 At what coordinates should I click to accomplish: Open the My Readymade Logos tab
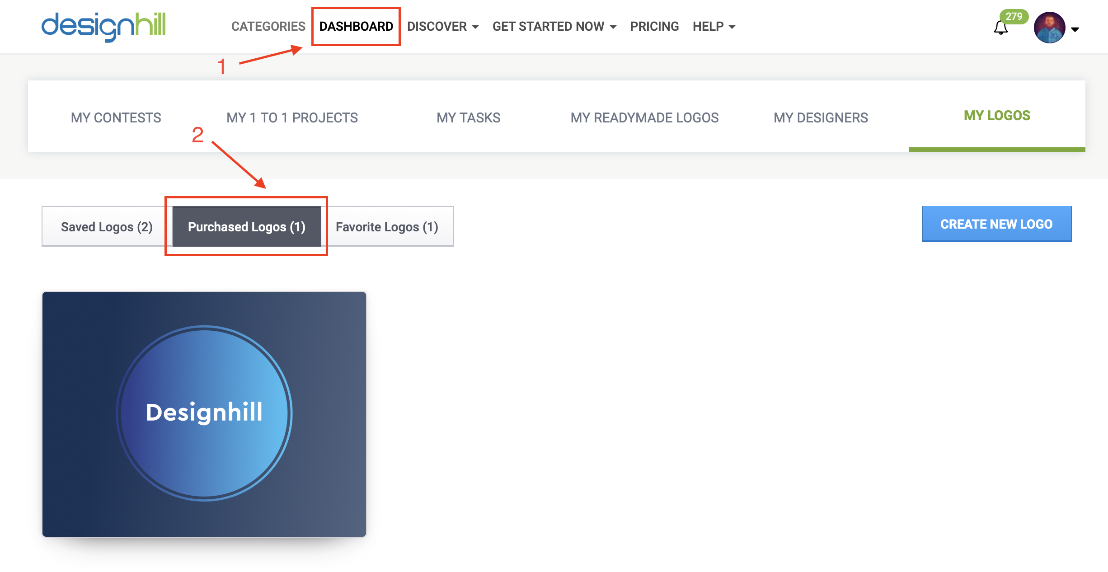[x=645, y=117]
